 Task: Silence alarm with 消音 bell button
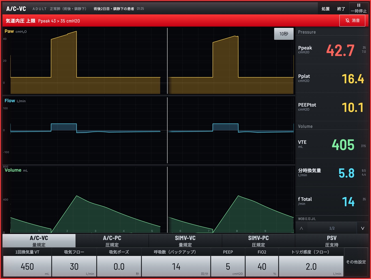[x=352, y=21]
